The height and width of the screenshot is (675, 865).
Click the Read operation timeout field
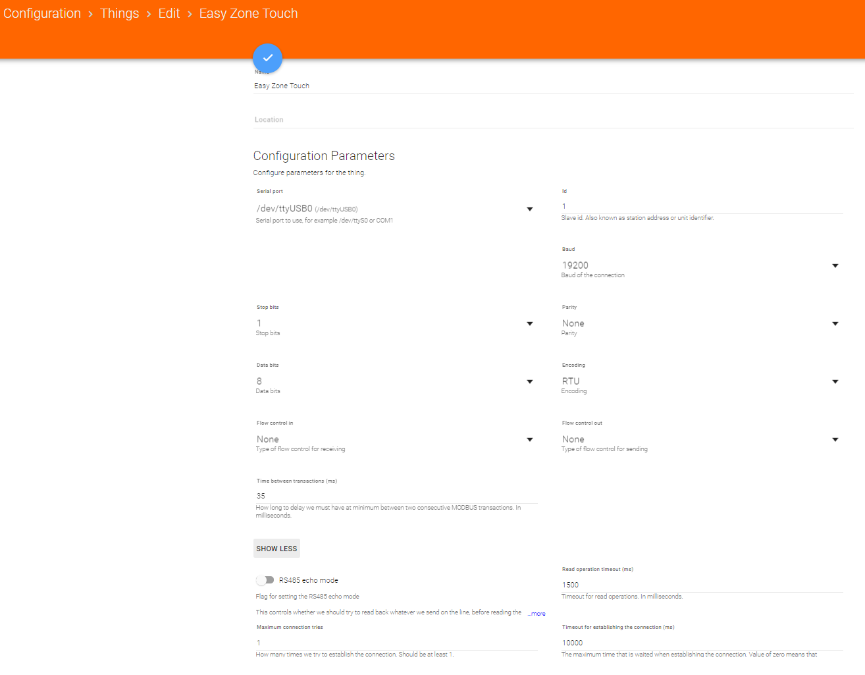coord(701,585)
